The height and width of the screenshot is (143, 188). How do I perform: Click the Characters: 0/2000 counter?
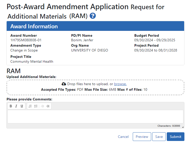coord(169,126)
